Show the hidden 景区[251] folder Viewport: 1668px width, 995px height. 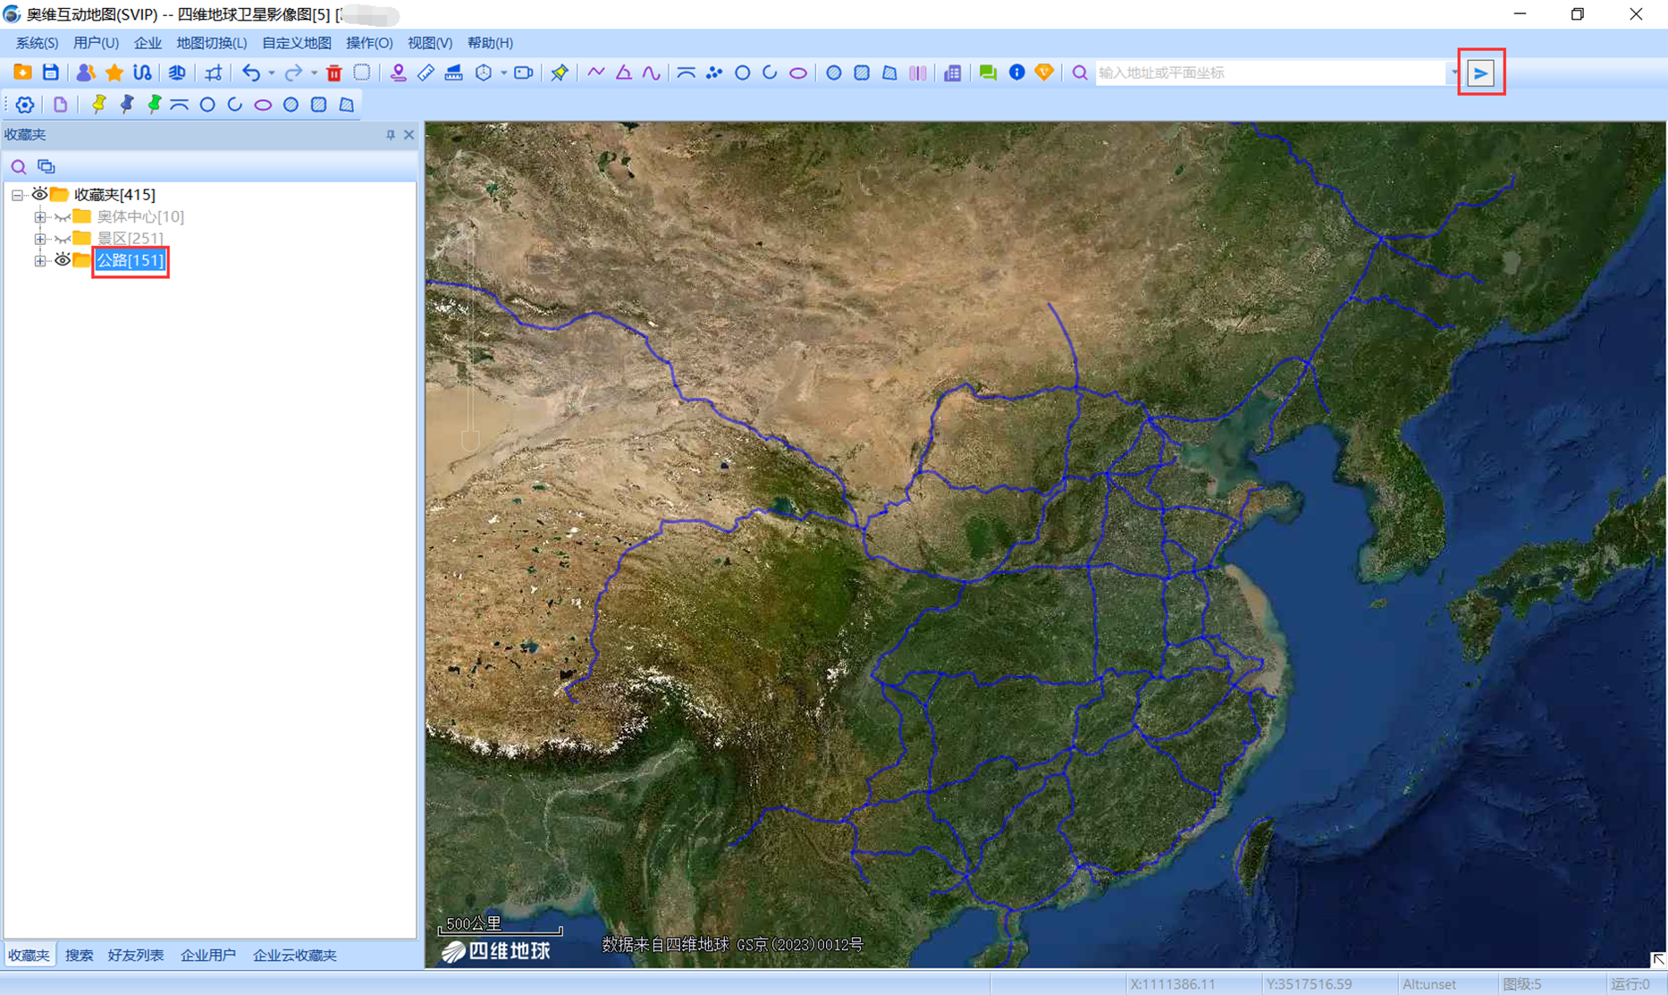[62, 239]
